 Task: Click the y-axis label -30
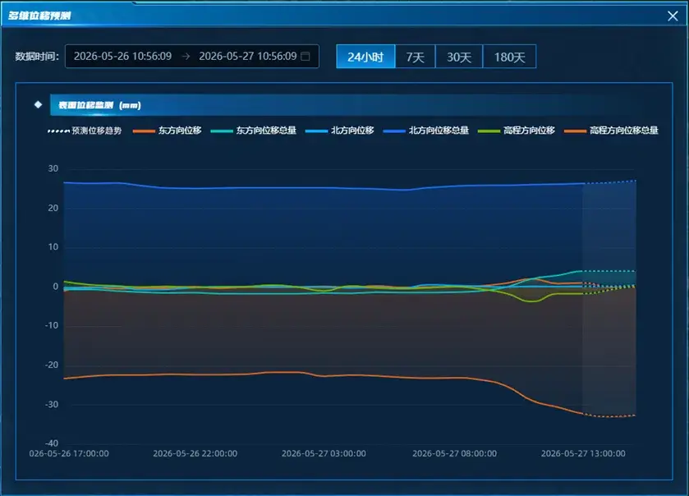pos(52,404)
